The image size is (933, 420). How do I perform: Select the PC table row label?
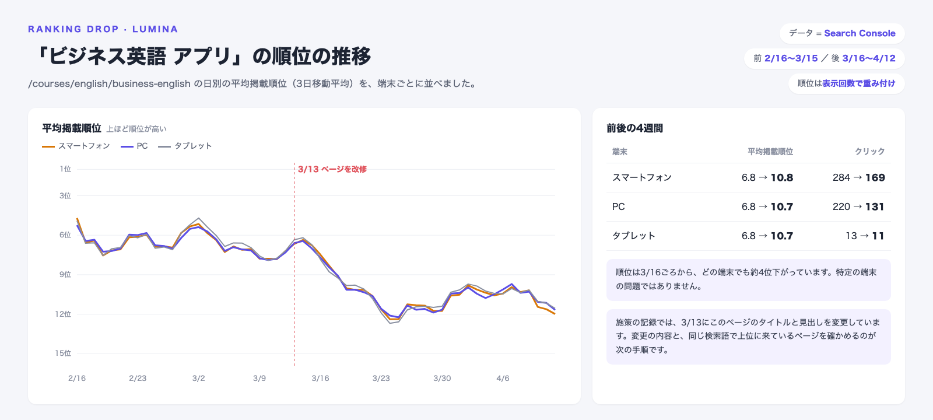[619, 206]
